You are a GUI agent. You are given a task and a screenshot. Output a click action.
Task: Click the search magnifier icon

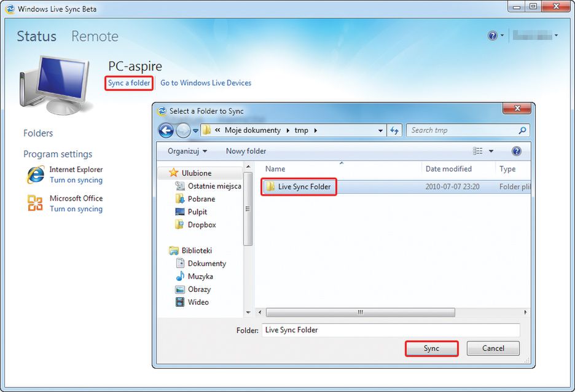click(x=522, y=130)
